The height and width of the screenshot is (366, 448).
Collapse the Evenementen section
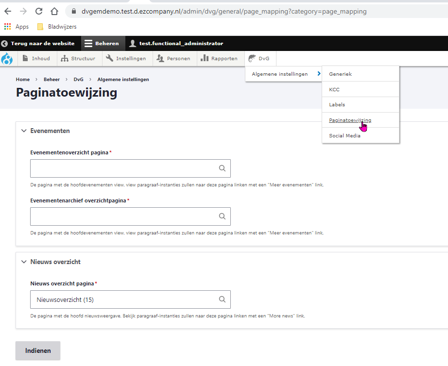pos(24,131)
